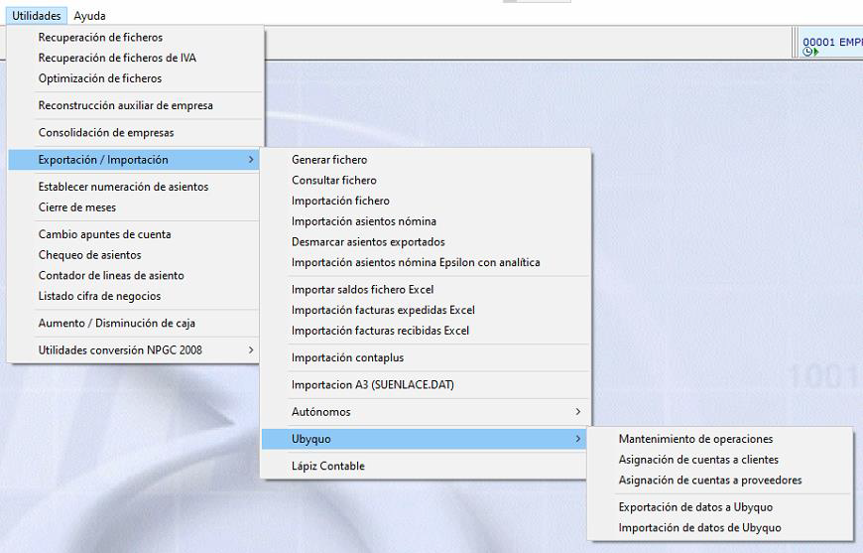Click Cambio apuntes de cuenta
The width and height of the screenshot is (863, 553).
(135, 234)
